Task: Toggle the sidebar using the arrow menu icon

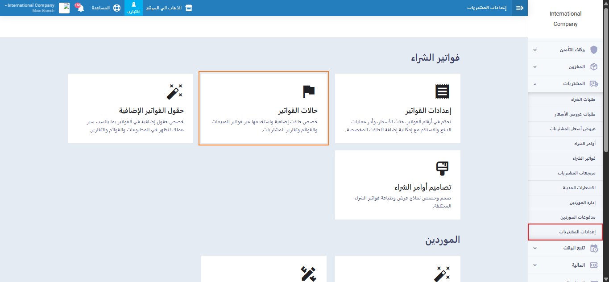Action: 519,8
